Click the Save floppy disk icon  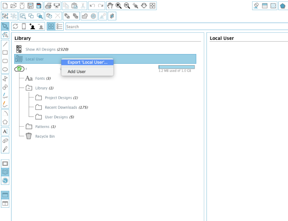point(30,6)
